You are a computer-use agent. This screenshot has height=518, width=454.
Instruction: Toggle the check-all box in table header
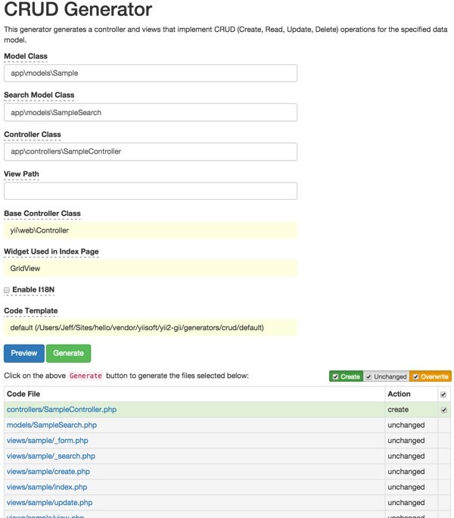443,395
